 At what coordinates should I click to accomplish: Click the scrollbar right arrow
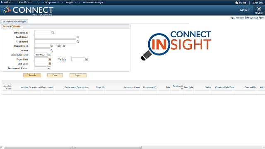(263, 147)
